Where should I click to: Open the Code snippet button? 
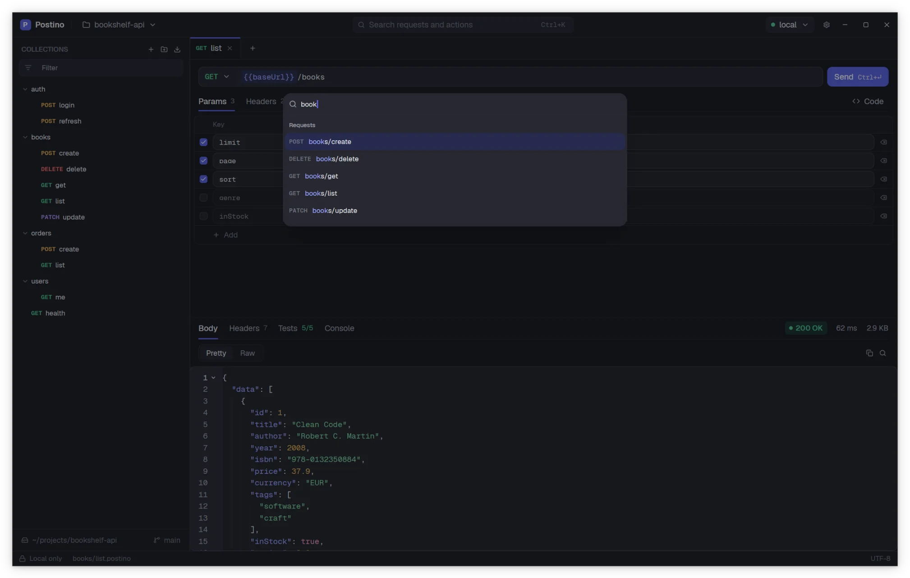[868, 101]
